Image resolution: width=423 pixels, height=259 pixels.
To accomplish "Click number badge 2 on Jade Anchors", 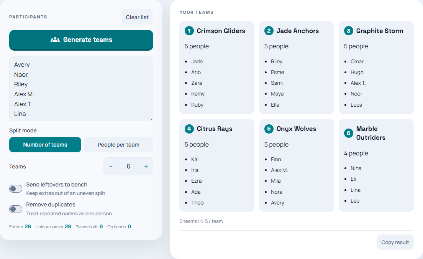I will (x=269, y=31).
